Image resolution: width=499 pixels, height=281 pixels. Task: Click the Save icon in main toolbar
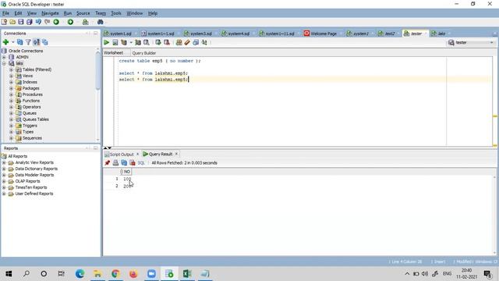pos(21,22)
